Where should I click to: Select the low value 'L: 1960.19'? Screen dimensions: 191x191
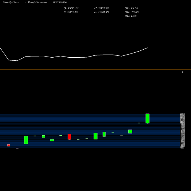tap(101, 12)
